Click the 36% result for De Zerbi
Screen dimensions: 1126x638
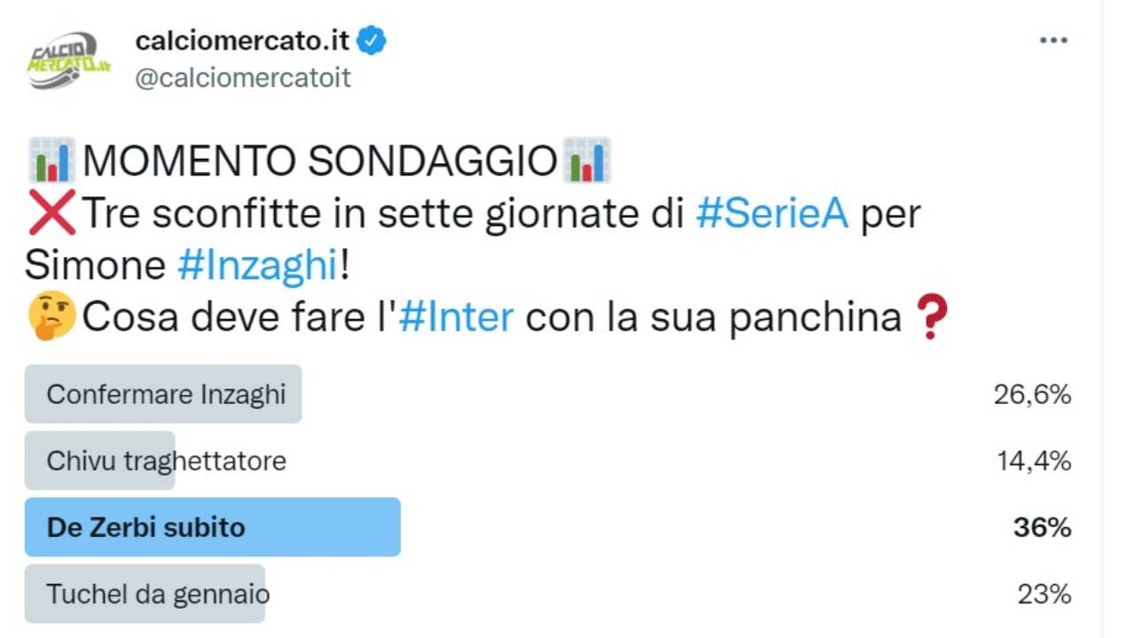(x=1042, y=528)
